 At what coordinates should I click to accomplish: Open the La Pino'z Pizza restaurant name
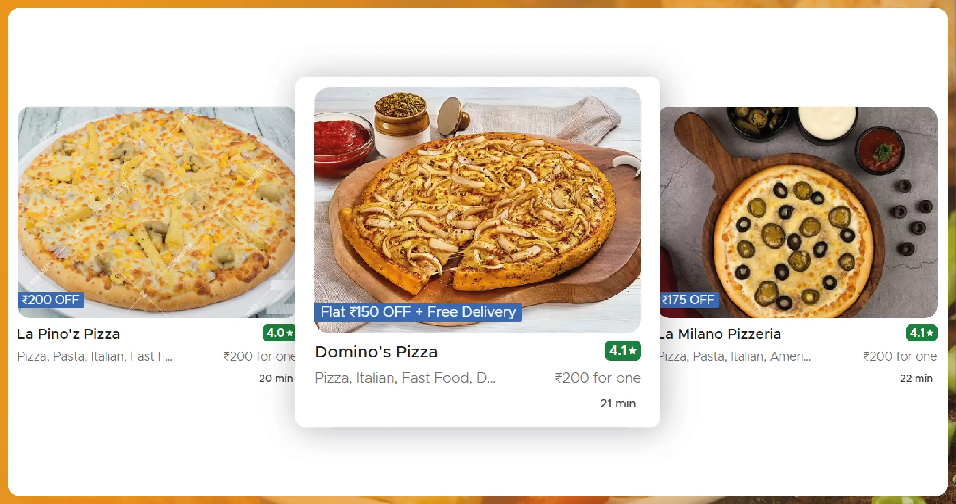(69, 334)
